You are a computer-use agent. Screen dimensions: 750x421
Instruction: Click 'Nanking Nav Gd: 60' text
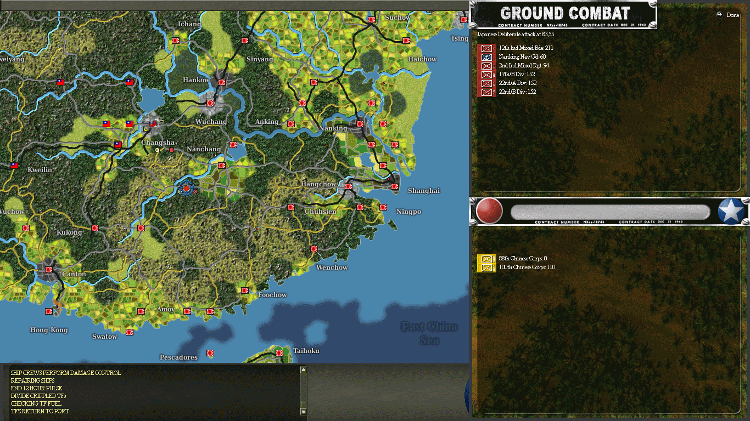click(522, 57)
